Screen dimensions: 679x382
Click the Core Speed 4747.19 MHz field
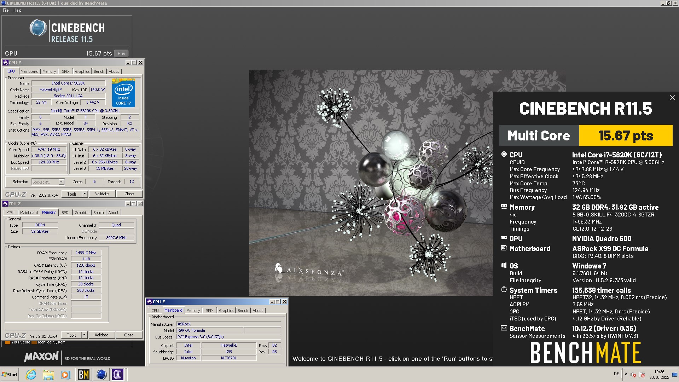49,149
